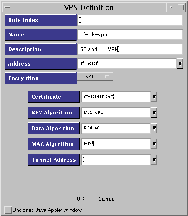Screen dimensions: 188x216
Task: Click the Unsigned Java Applet Window status icon
Action: point(8,210)
